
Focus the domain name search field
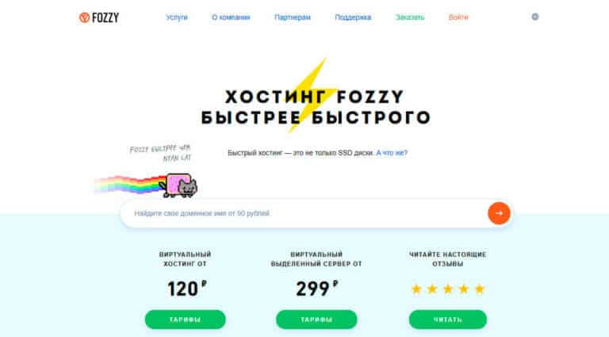[303, 213]
